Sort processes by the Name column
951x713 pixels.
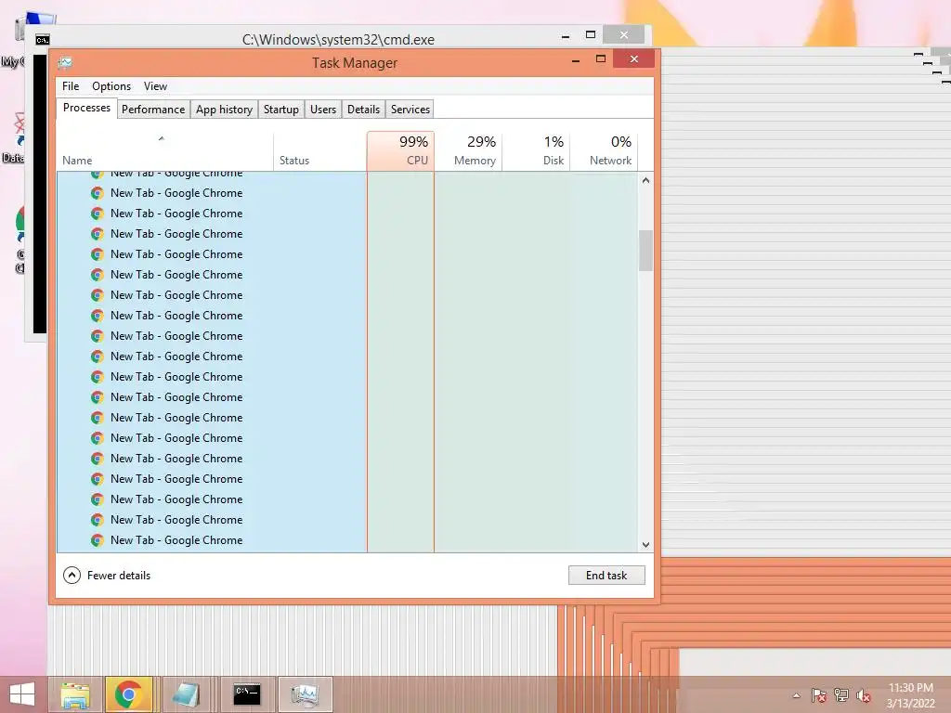pos(165,151)
